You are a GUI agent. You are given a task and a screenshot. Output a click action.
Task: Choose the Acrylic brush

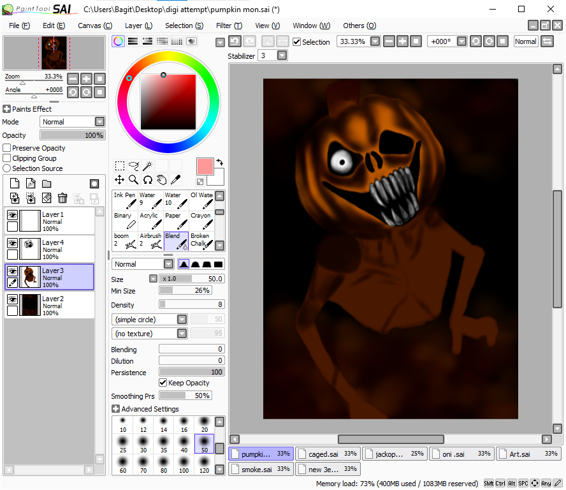[x=150, y=221]
